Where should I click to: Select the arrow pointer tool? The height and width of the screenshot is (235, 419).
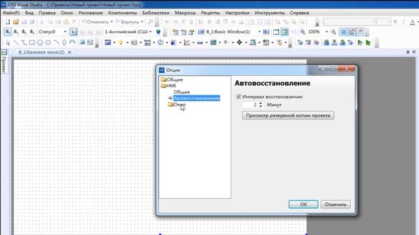[x=8, y=42]
